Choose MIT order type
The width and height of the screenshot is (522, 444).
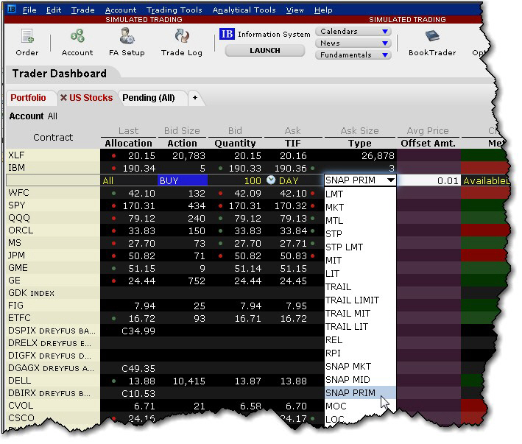360,260
